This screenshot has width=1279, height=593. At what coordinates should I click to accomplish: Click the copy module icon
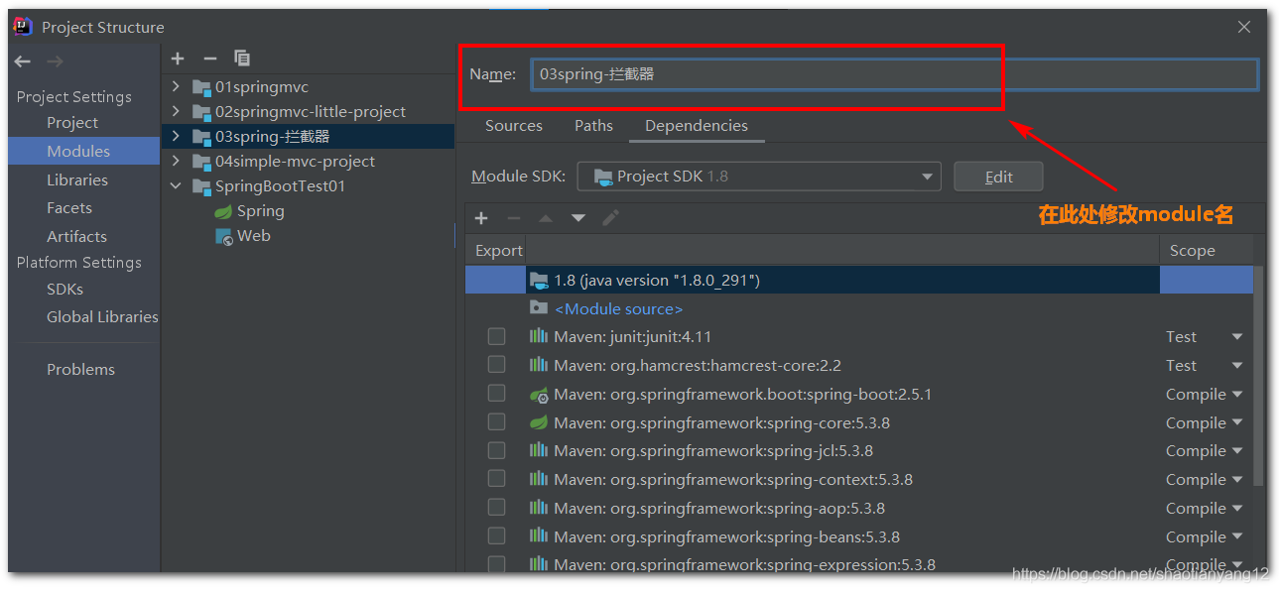click(x=241, y=58)
